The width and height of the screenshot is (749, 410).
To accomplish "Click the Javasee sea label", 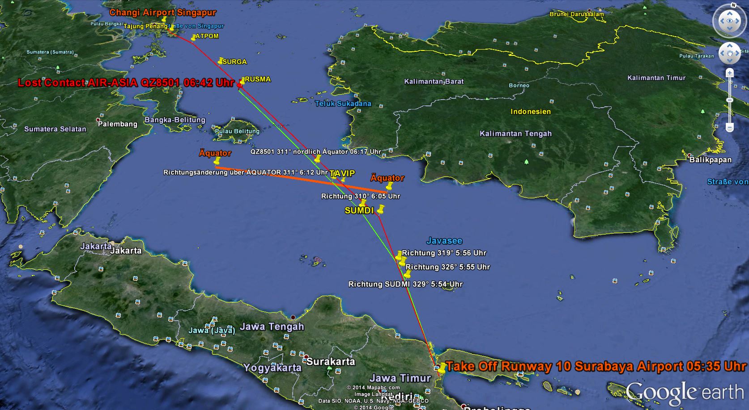I will (444, 241).
